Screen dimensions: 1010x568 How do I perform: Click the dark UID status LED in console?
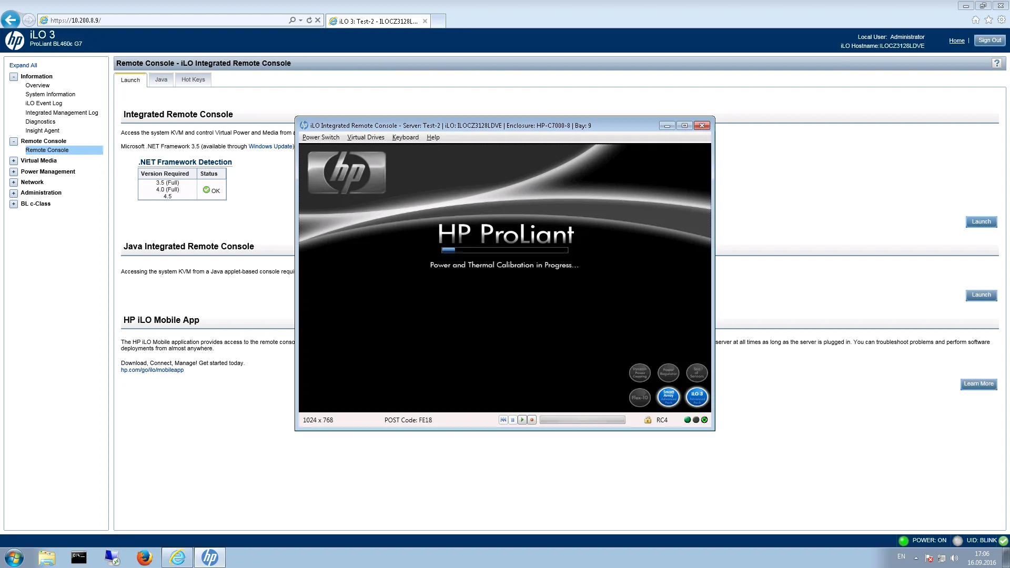[696, 420]
